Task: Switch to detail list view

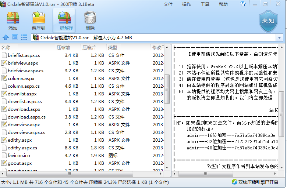Action: coord(24,37)
